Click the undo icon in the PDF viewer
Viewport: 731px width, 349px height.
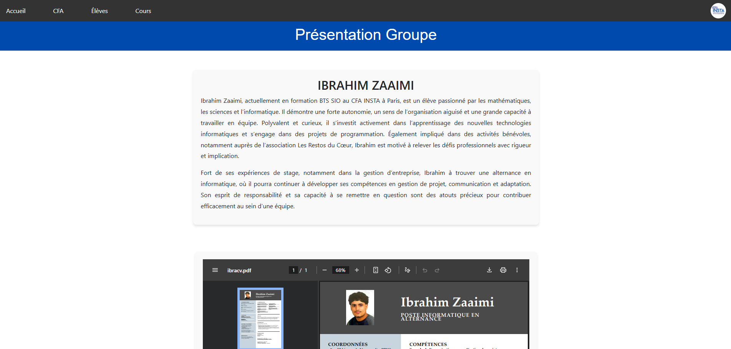pos(424,270)
